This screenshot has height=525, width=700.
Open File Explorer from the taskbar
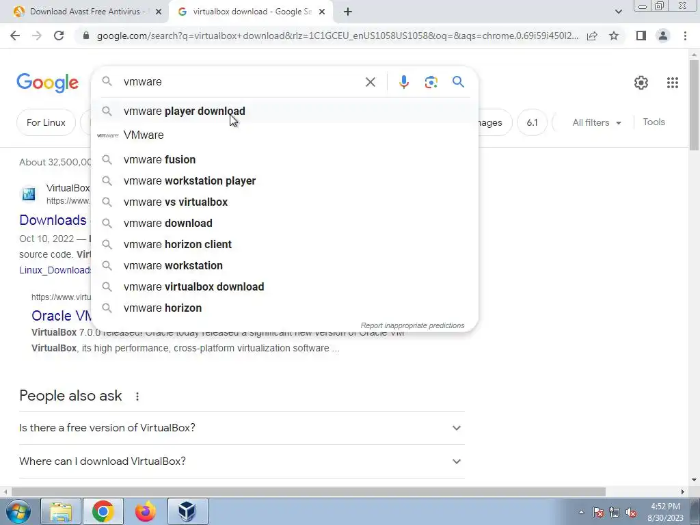click(x=61, y=511)
